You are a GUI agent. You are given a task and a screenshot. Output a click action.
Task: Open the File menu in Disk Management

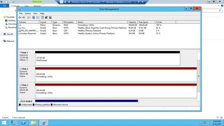coord(21,13)
